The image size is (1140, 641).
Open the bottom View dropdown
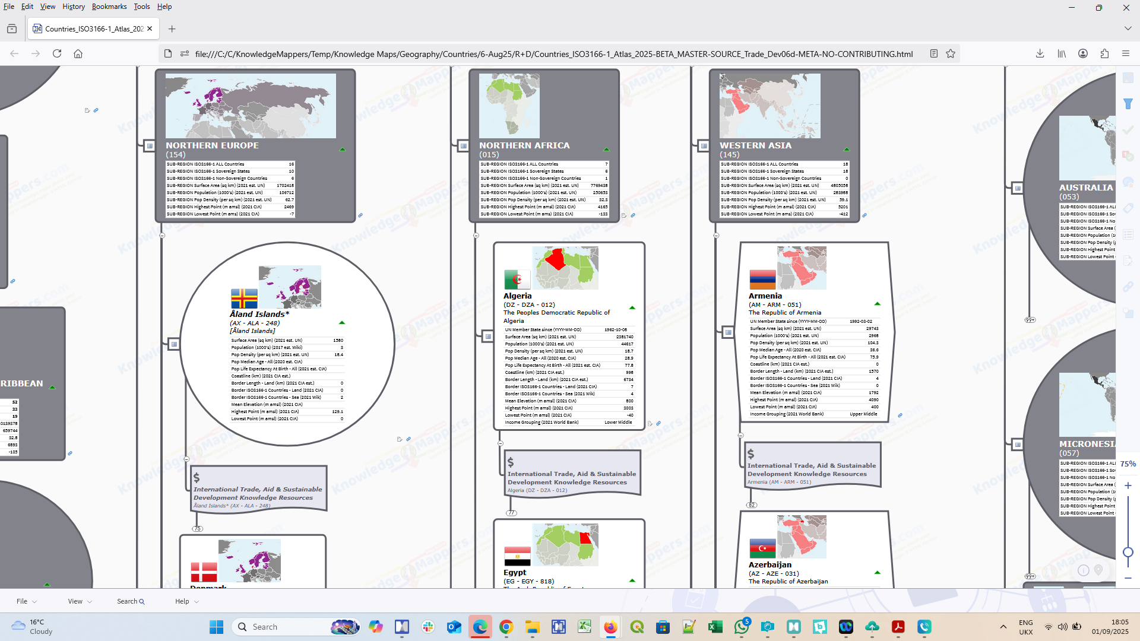point(80,601)
